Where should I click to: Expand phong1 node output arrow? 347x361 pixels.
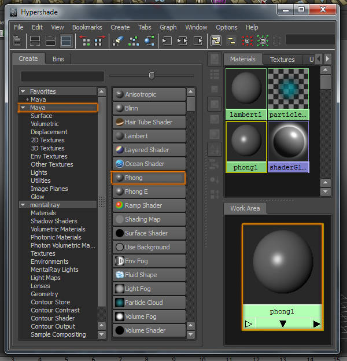click(316, 324)
